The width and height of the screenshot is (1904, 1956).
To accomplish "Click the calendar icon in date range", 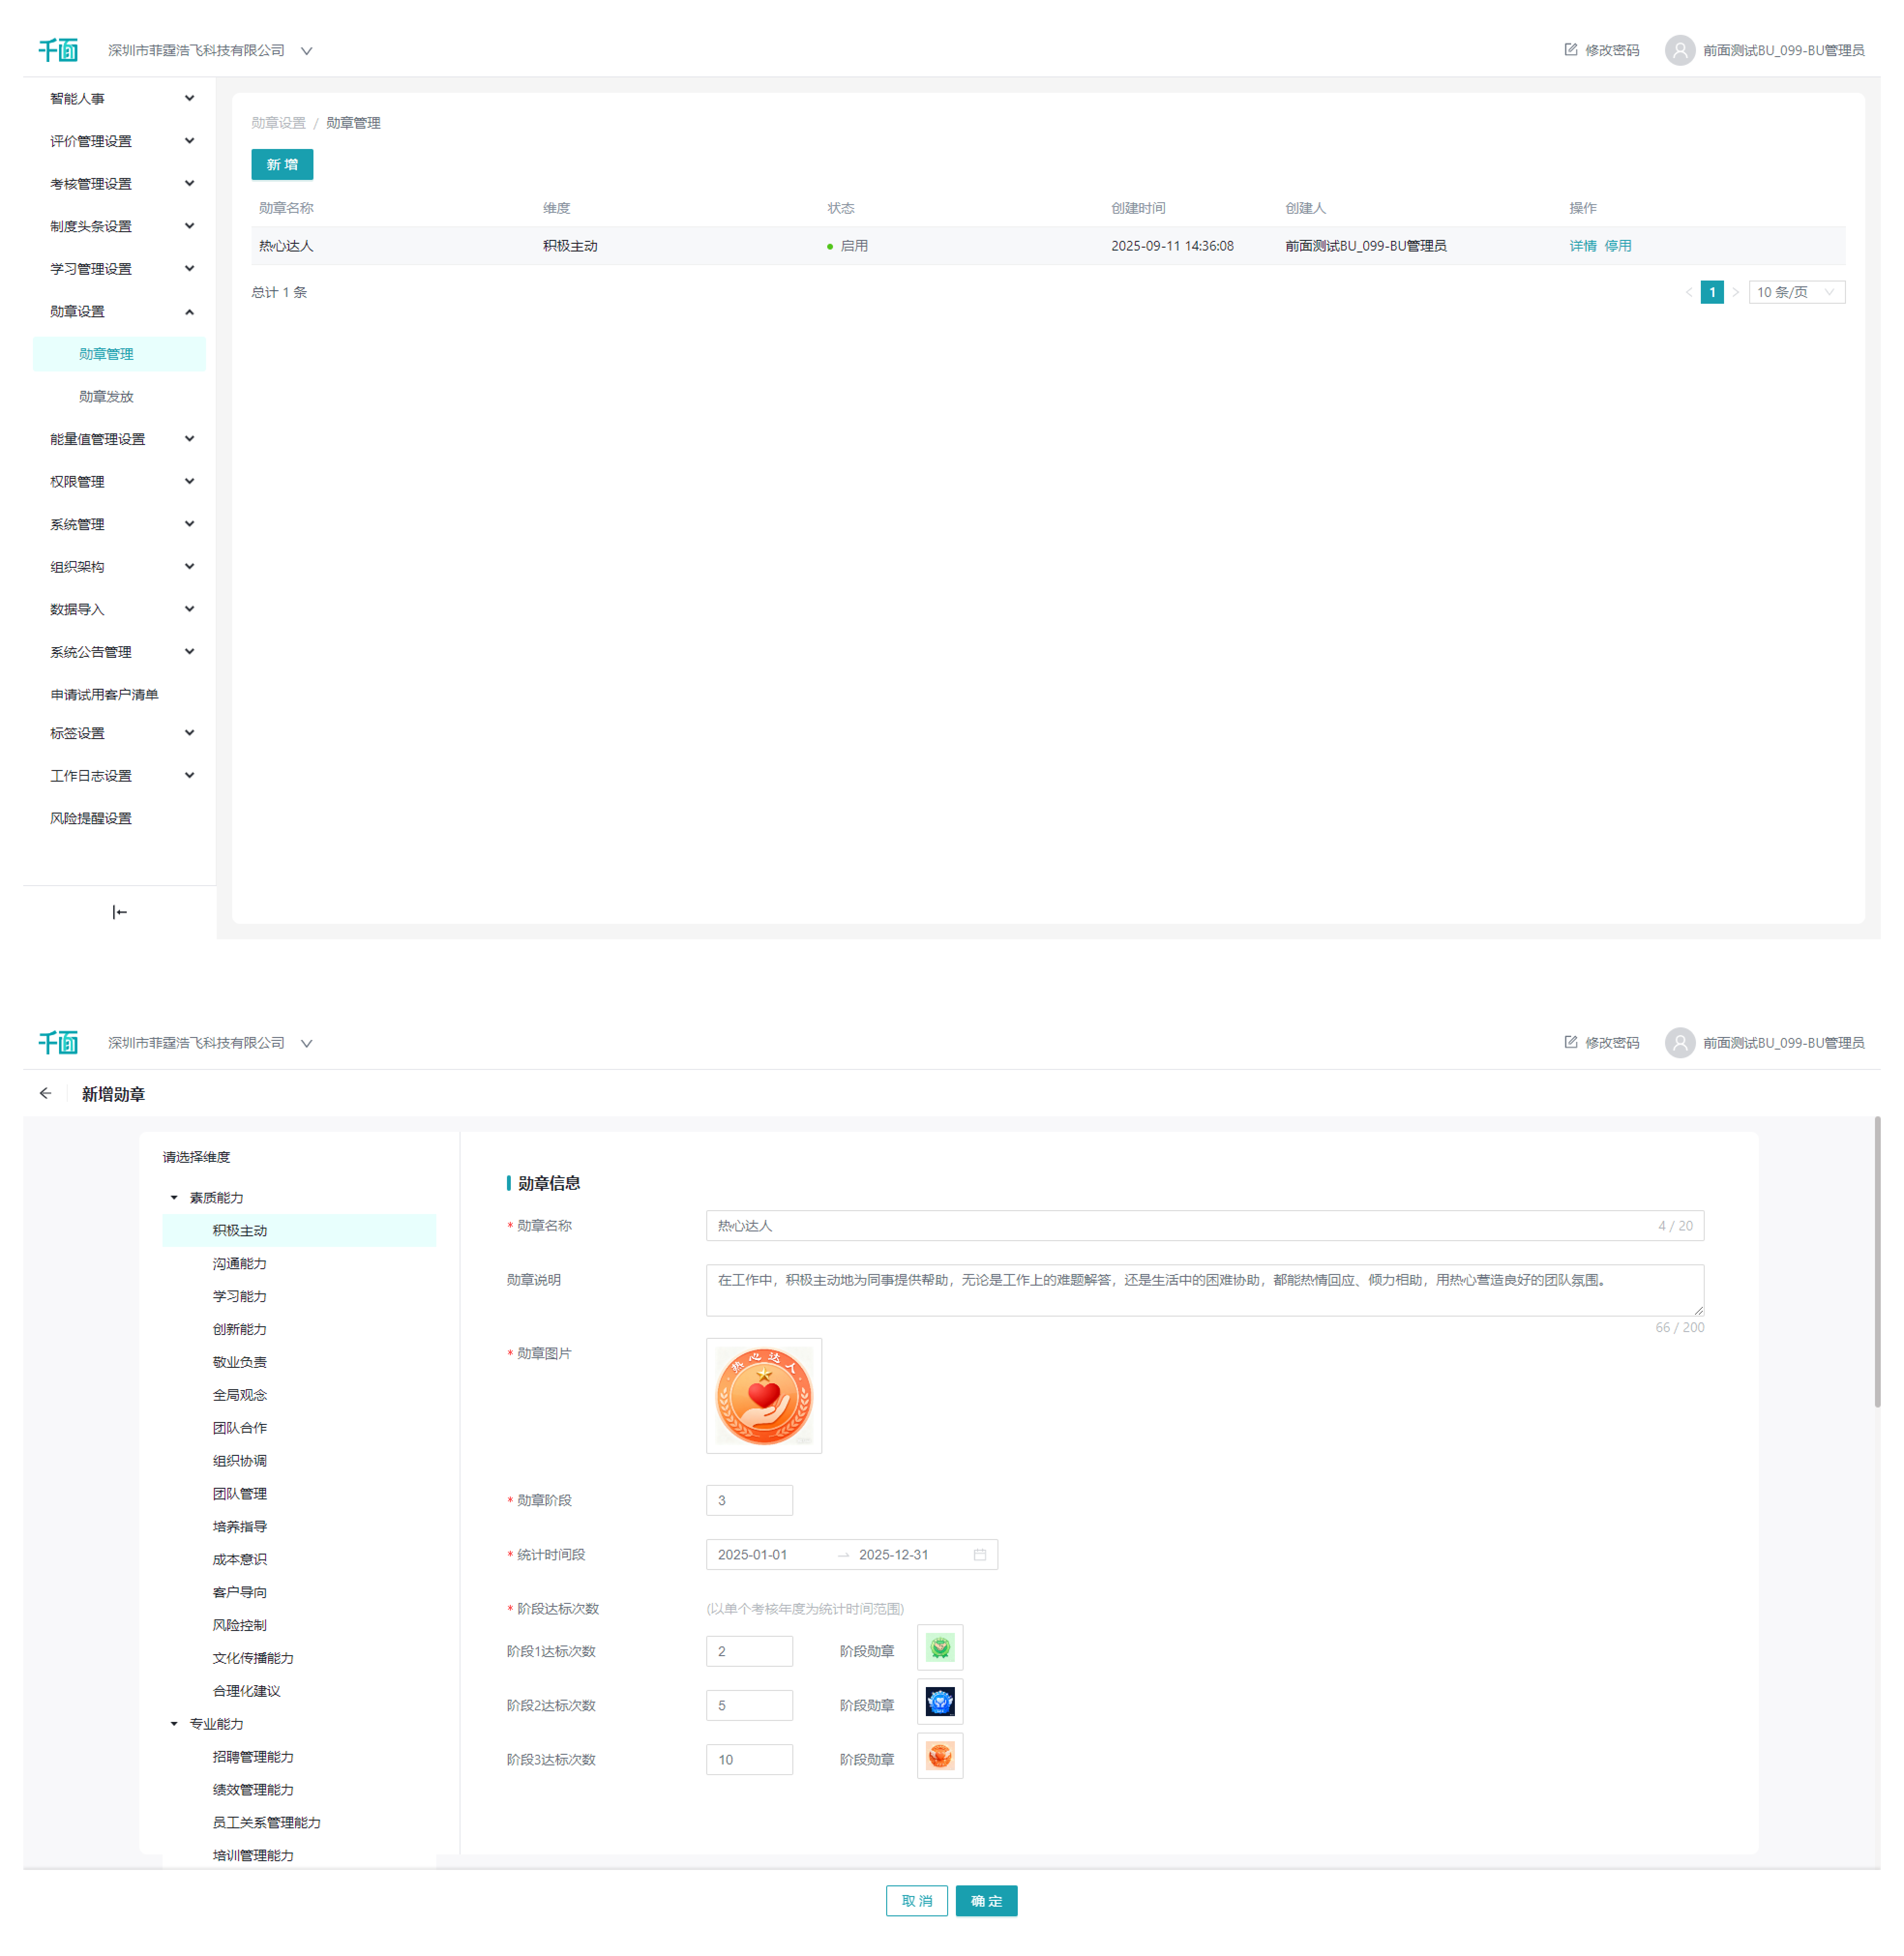I will (979, 1555).
